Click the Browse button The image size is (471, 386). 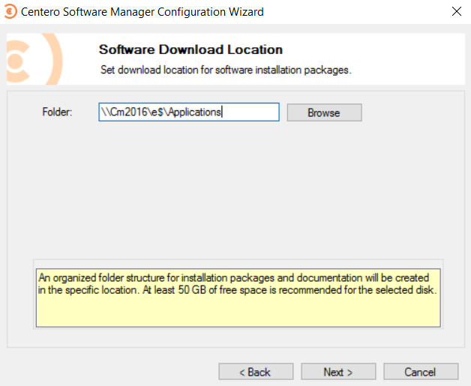(324, 112)
